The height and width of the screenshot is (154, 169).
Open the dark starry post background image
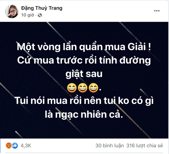84,80
